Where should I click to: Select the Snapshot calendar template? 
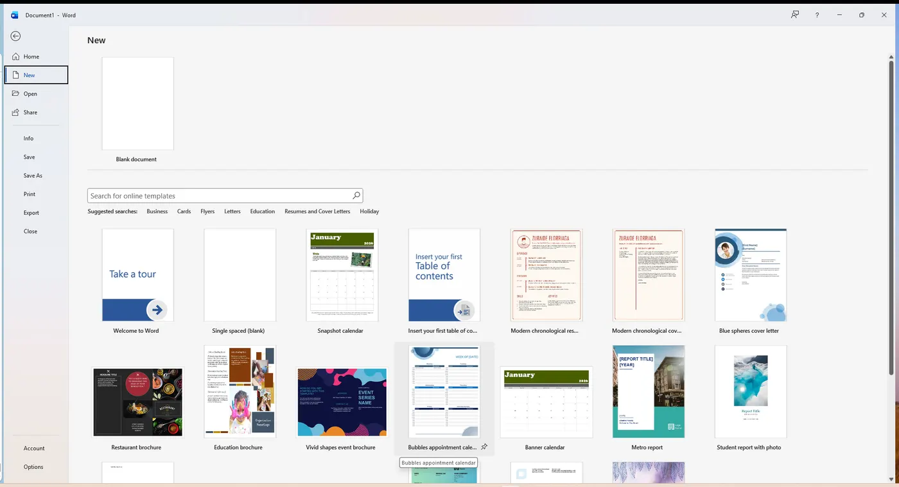pyautogui.click(x=342, y=275)
